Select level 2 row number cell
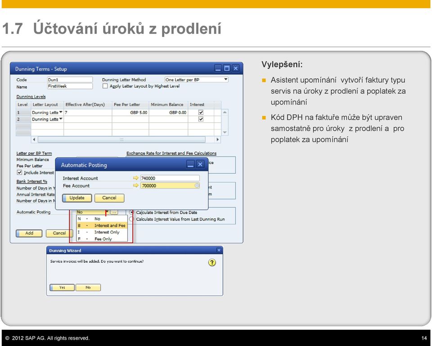 click(23, 119)
